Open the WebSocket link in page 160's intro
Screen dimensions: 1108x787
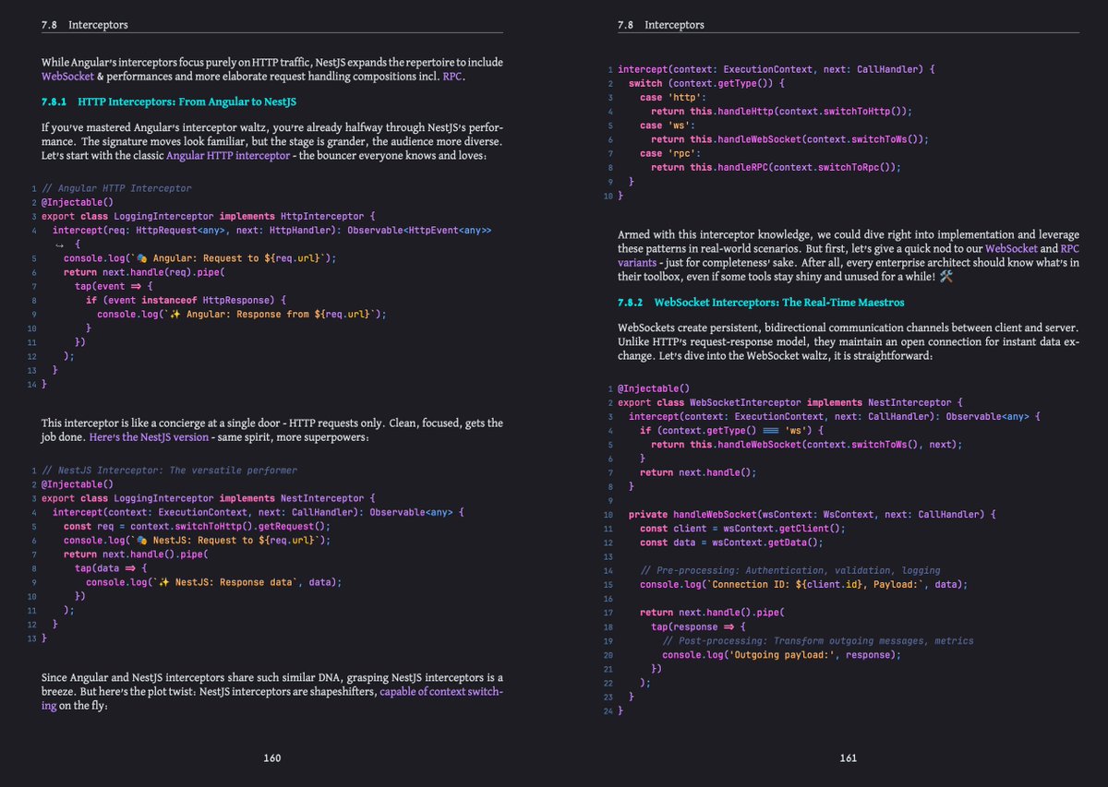point(68,76)
